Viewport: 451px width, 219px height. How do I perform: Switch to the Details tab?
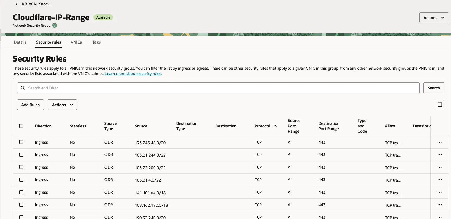pos(20,42)
